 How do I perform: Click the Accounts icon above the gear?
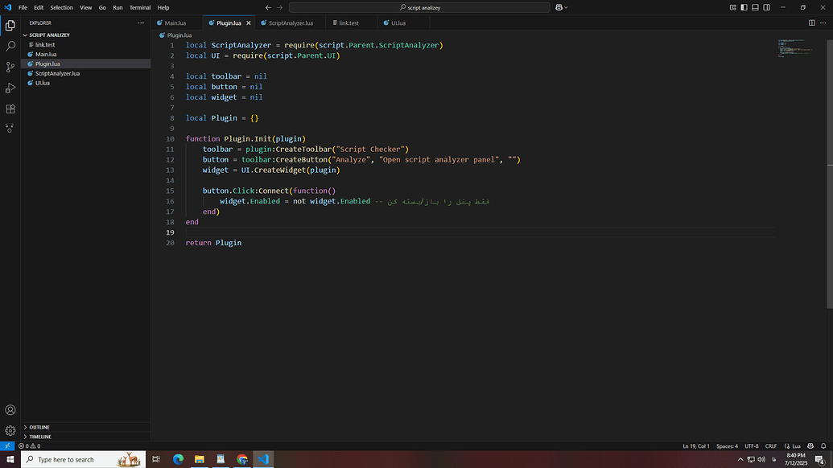10,410
